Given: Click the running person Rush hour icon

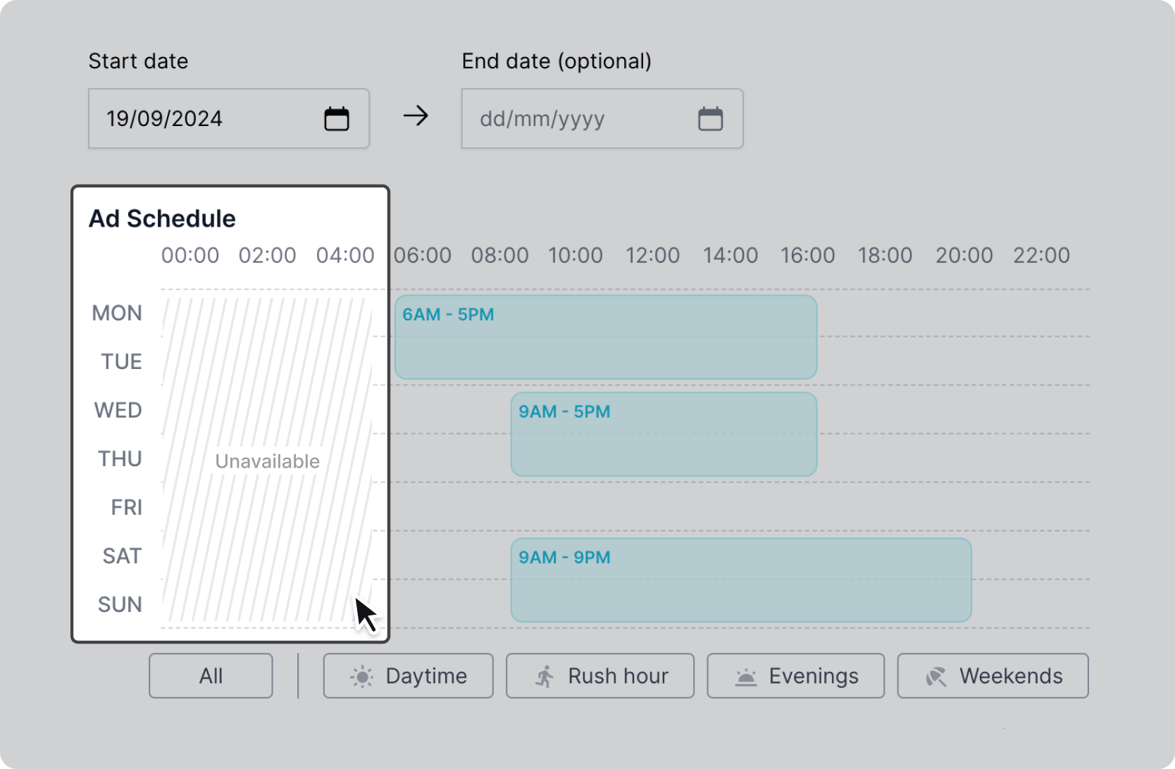Looking at the screenshot, I should click(x=545, y=677).
